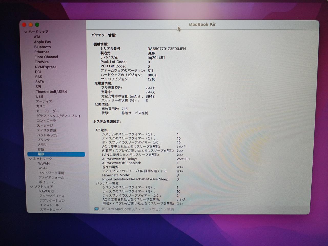Open the SAS entry
Viewport: 328px width, 246px height.
39,77
